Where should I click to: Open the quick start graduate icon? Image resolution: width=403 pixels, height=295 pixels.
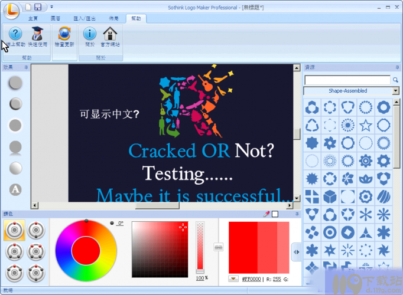pyautogui.click(x=37, y=34)
